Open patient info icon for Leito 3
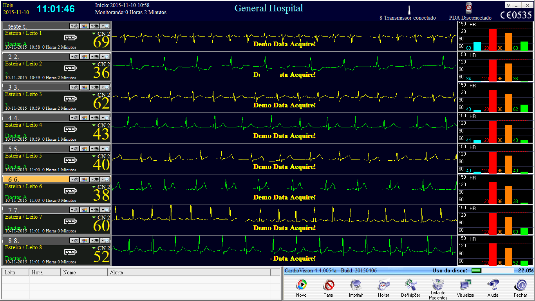The width and height of the screenshot is (535, 301). point(85,87)
